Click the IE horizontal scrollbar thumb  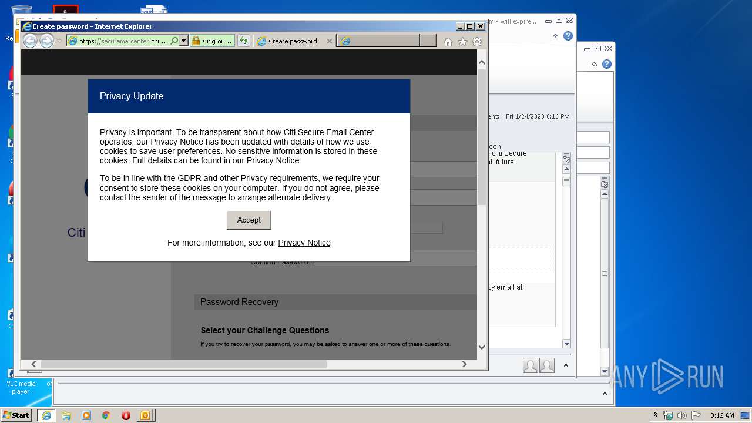[x=183, y=364]
